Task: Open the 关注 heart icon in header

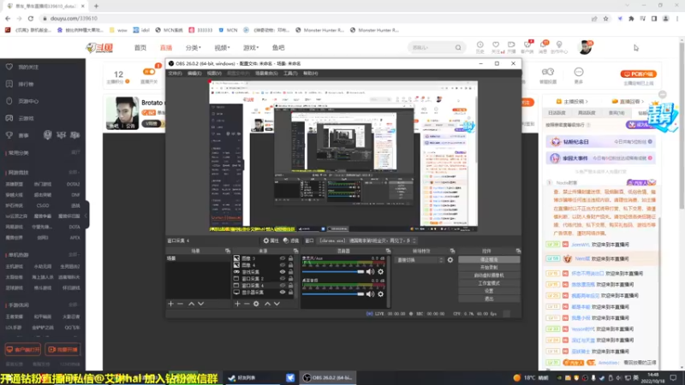Action: 496,45
